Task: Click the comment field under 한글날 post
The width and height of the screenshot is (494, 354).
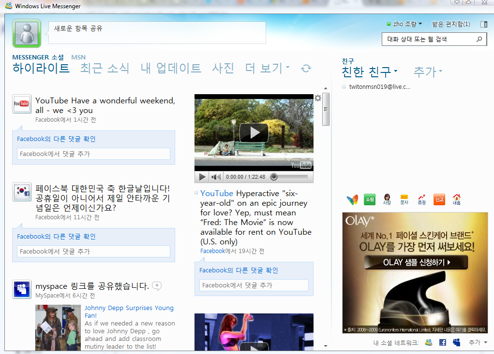Action: (93, 251)
